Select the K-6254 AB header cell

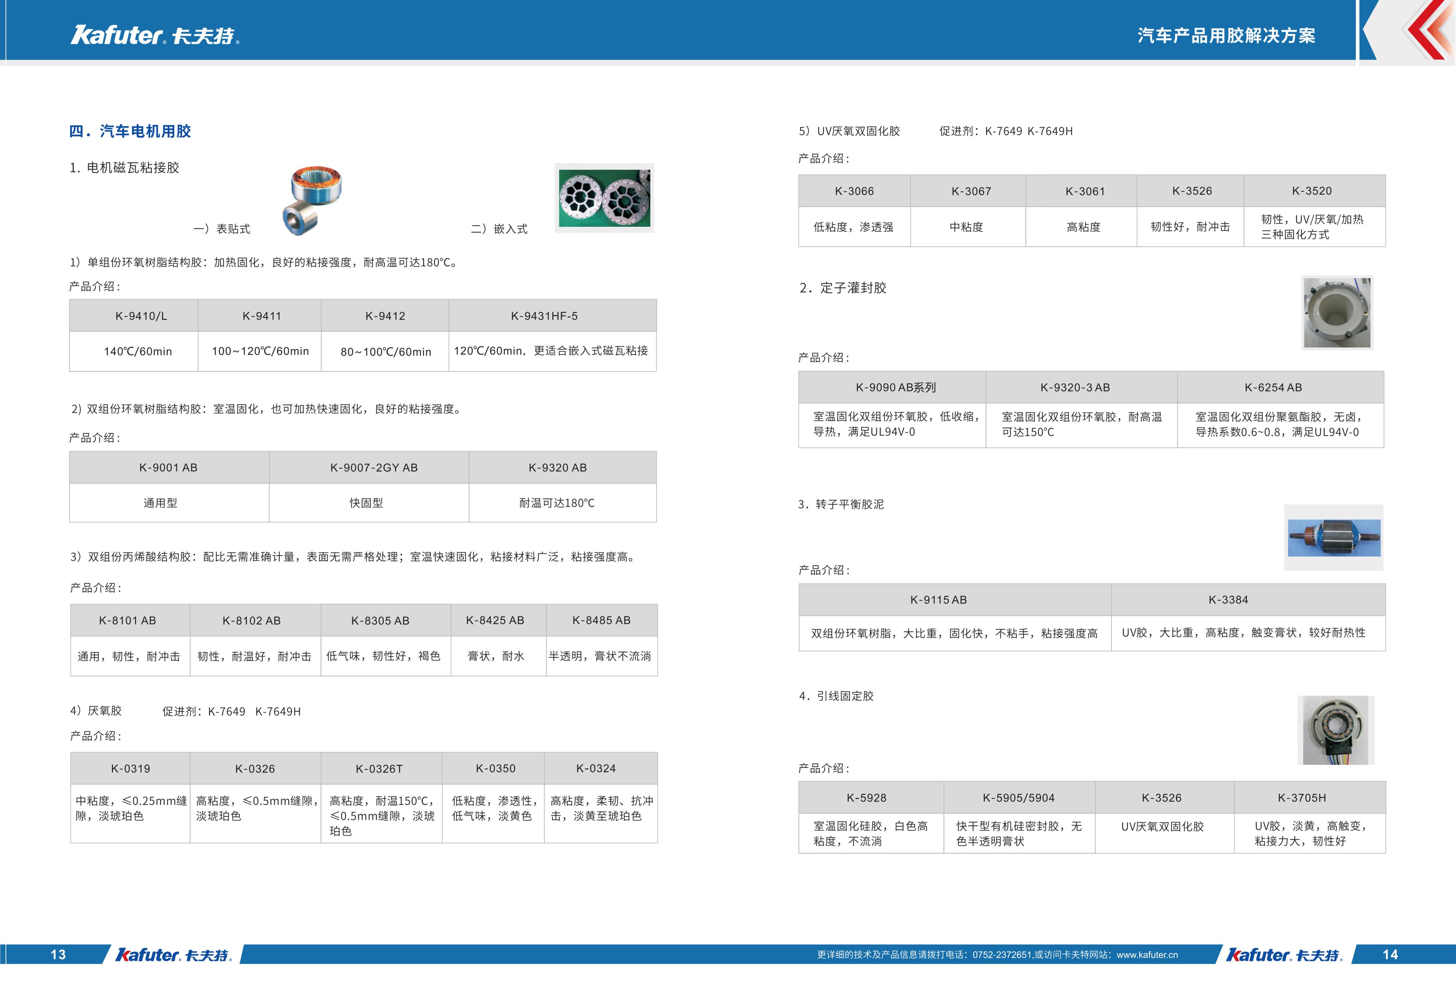[x=1281, y=387]
